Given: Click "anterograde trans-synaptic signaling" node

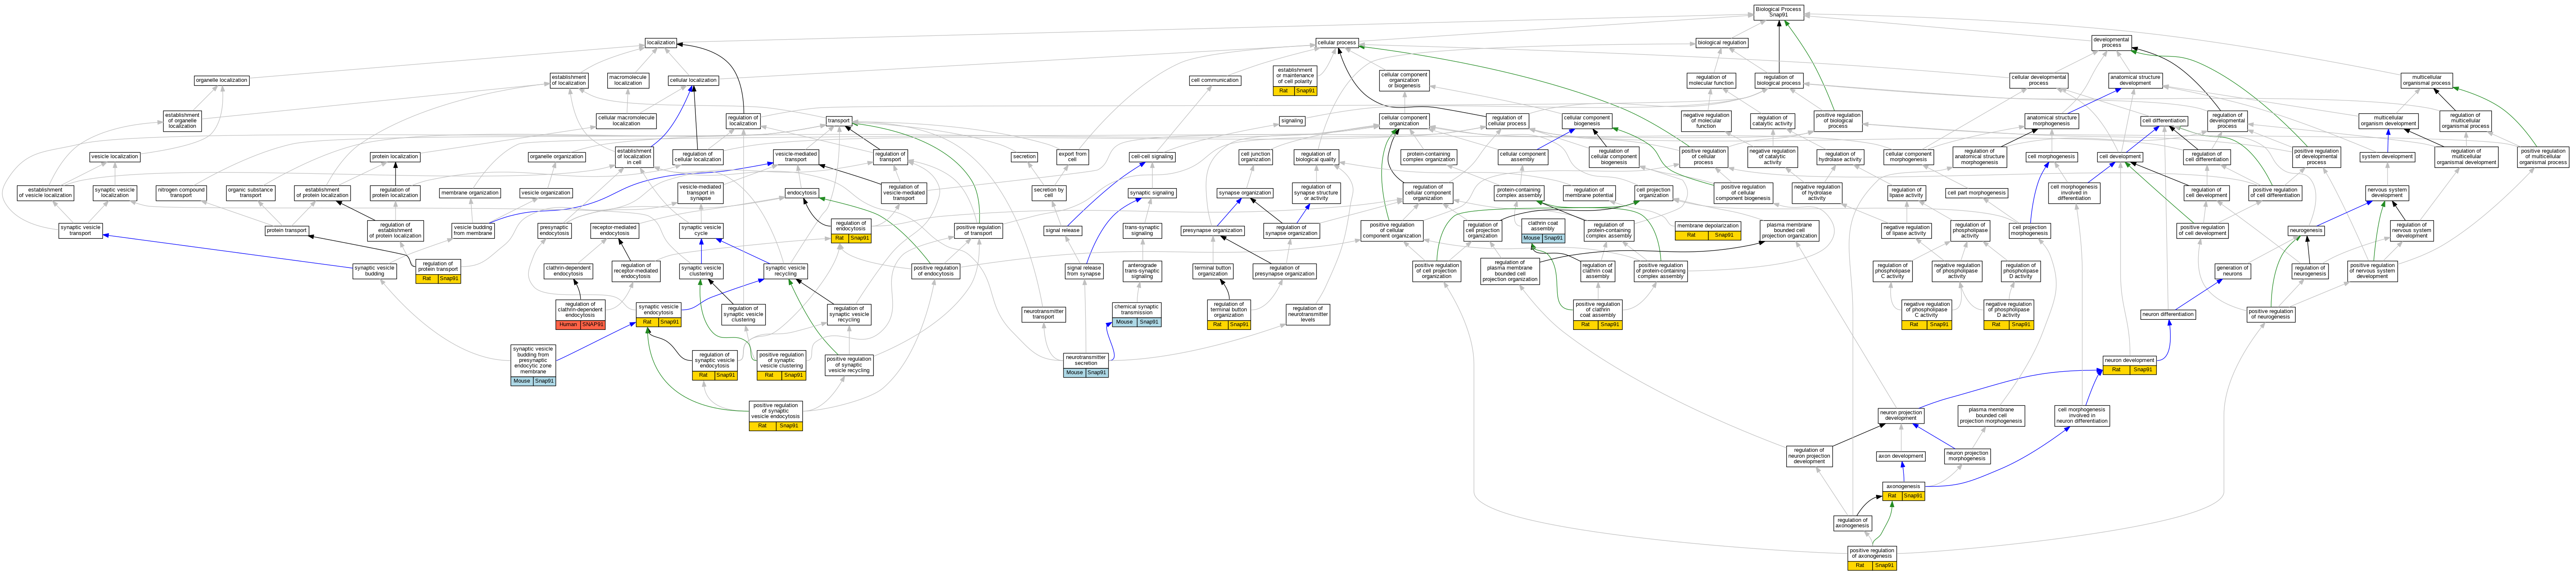Looking at the screenshot, I should (1141, 270).
